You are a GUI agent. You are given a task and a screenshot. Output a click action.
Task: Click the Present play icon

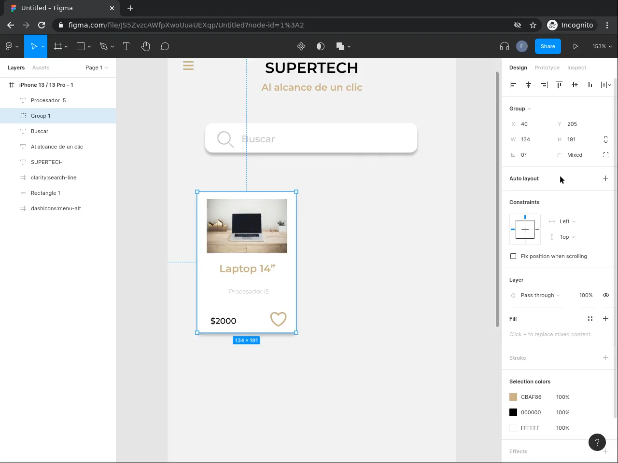pos(576,46)
